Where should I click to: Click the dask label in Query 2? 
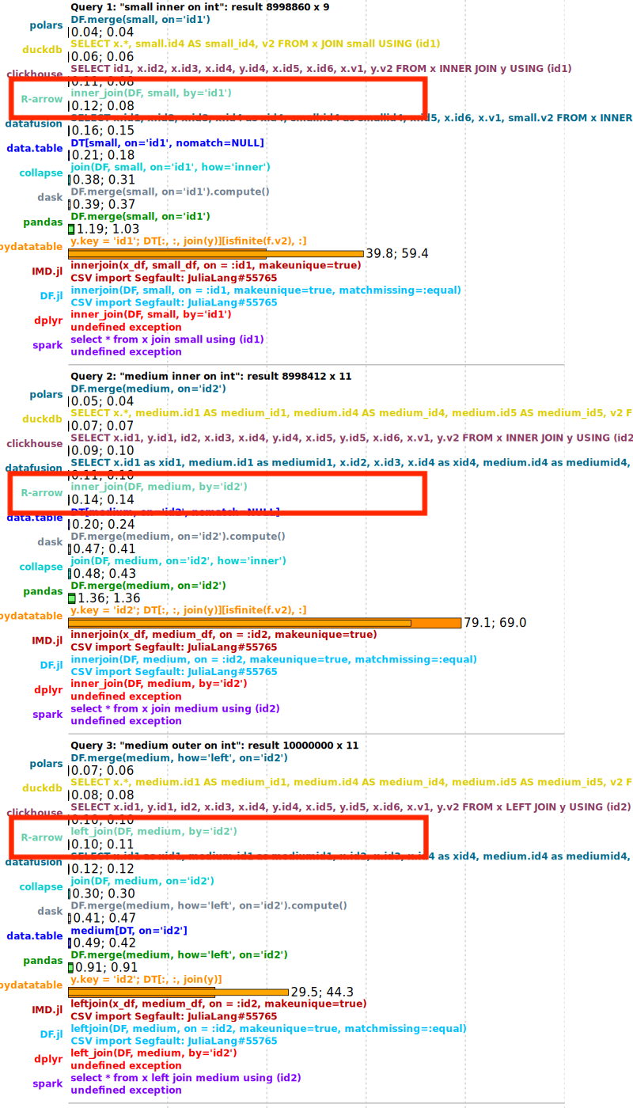pyautogui.click(x=49, y=541)
